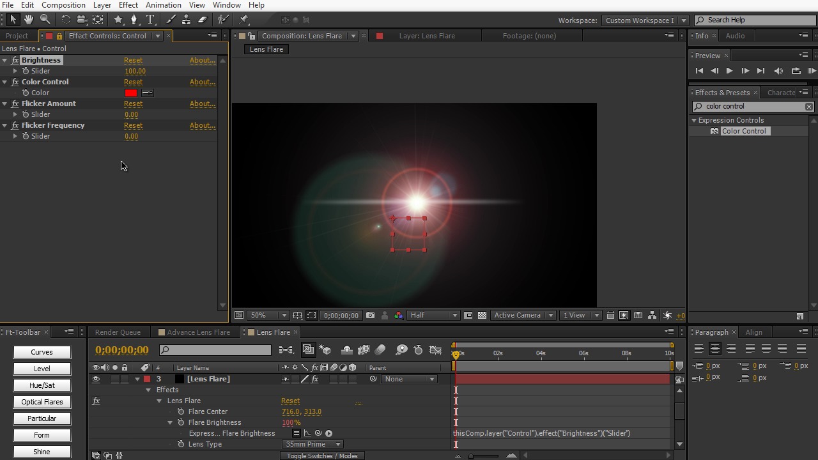818x460 pixels.
Task: Select the Pen tool
Action: (134, 20)
